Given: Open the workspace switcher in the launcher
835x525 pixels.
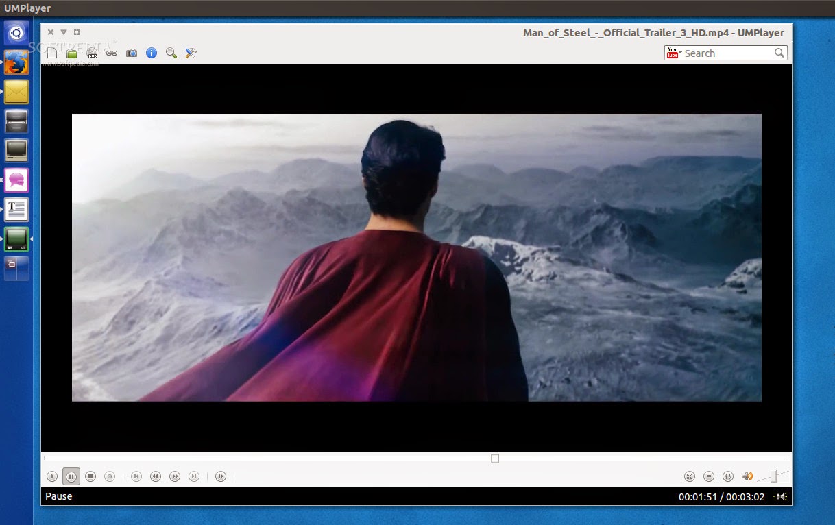Looking at the screenshot, I should [16, 268].
